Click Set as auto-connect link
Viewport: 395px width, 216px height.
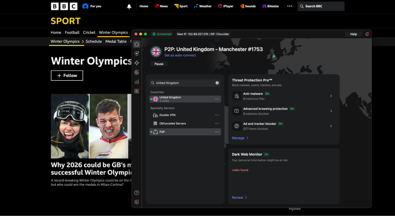(180, 55)
